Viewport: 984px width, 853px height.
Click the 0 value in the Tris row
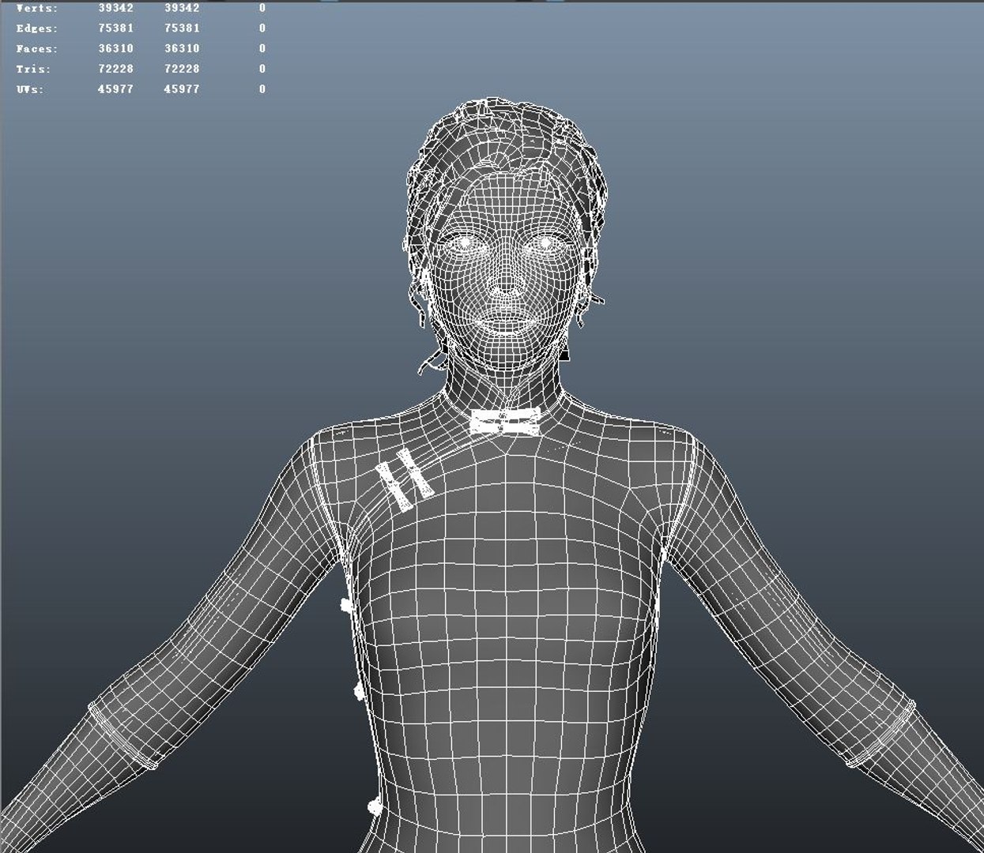[262, 70]
